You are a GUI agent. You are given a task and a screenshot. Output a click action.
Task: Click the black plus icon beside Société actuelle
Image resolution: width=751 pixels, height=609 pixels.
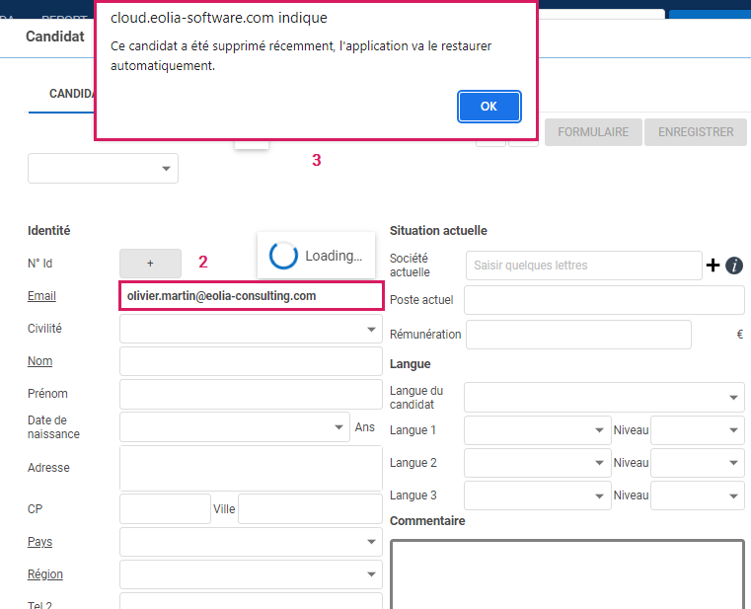(x=713, y=265)
